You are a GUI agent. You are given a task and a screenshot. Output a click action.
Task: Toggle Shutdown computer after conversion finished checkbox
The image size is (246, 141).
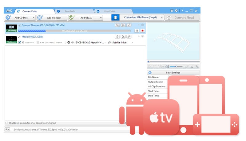7,123
